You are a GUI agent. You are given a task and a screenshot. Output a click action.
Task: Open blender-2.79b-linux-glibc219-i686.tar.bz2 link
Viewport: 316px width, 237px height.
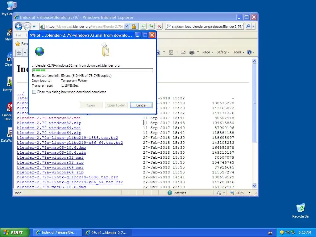point(68,177)
